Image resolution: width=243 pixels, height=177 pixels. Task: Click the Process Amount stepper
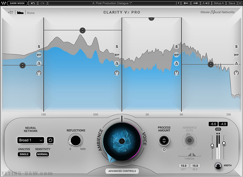(x=164, y=141)
